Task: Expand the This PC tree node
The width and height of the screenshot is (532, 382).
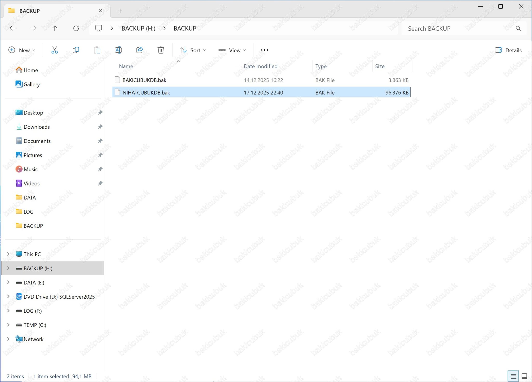Action: point(8,254)
